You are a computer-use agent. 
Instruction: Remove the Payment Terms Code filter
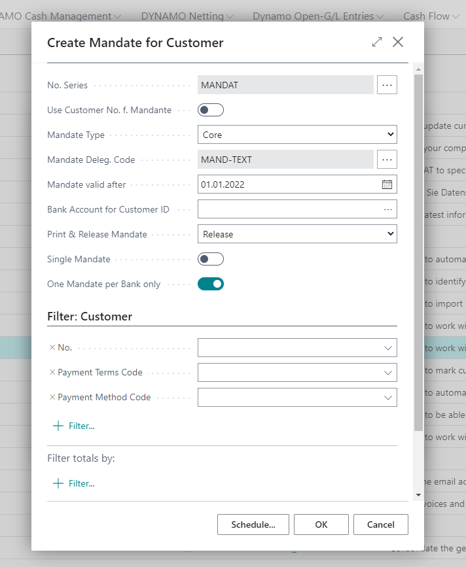(x=52, y=373)
